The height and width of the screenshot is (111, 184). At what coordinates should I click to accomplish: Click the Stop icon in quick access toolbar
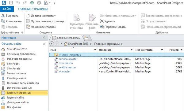click(39, 2)
